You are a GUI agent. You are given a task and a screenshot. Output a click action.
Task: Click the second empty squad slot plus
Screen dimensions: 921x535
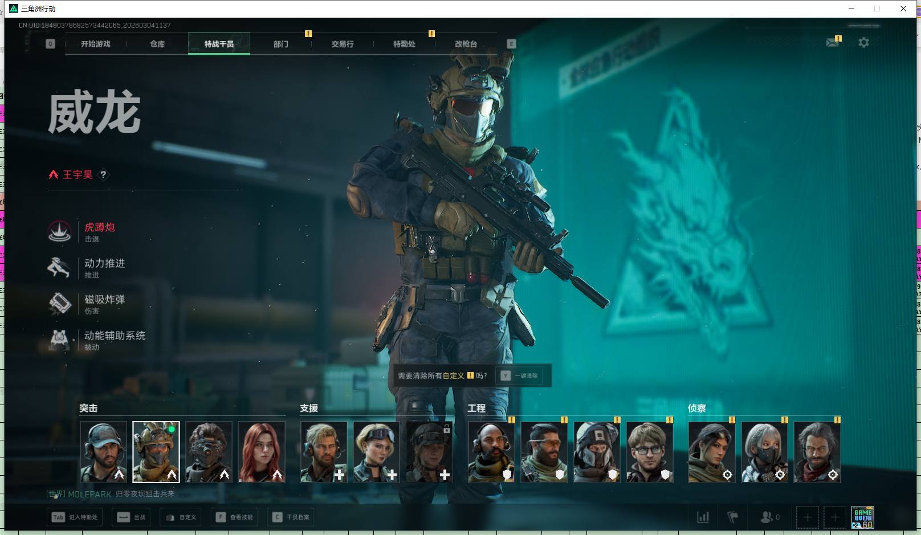pos(835,517)
